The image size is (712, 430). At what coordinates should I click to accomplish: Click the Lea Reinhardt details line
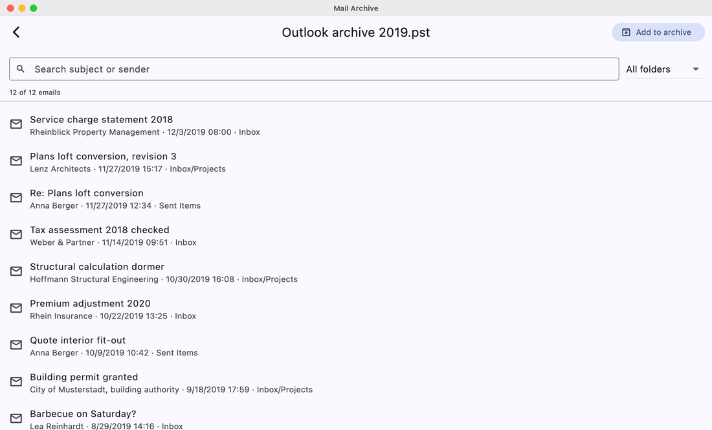[106, 426]
